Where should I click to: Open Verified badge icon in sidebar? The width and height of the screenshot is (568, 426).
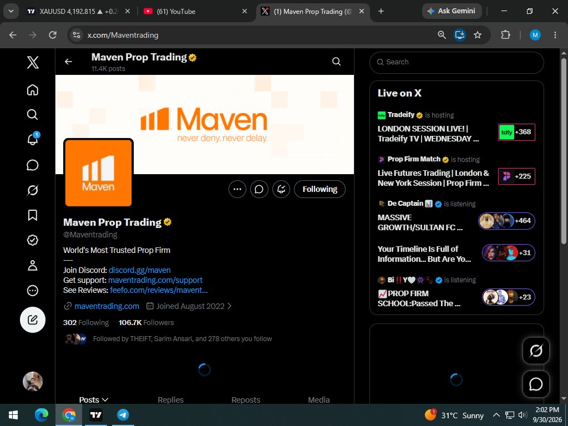pos(33,240)
